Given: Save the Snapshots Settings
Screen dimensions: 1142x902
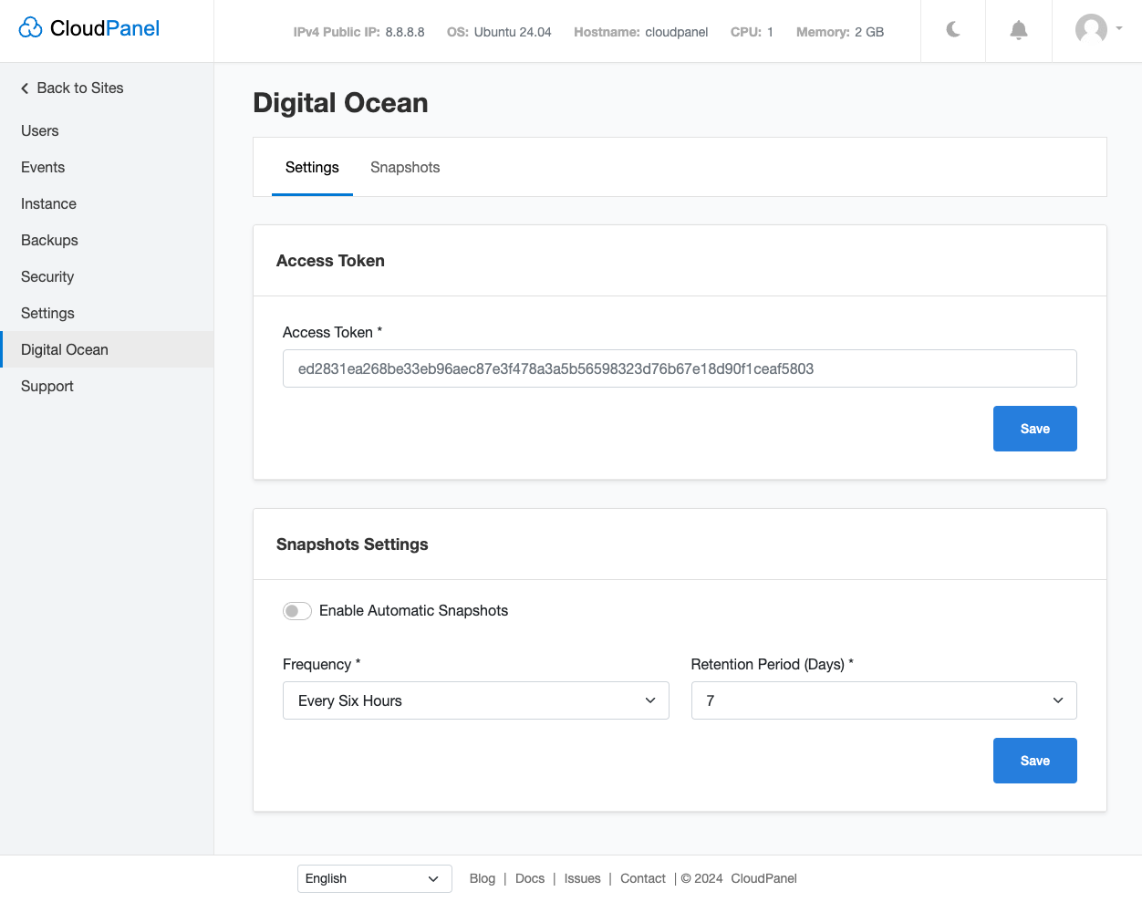Looking at the screenshot, I should 1034,761.
